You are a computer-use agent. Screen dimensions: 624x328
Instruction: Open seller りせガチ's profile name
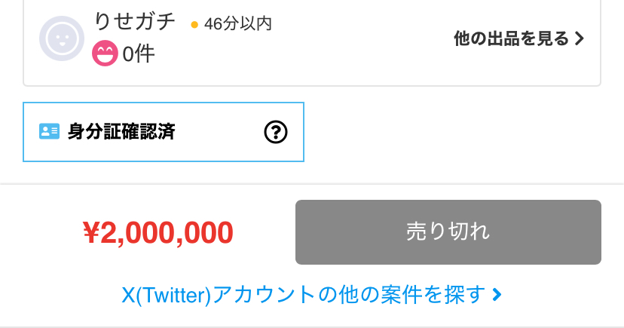134,22
